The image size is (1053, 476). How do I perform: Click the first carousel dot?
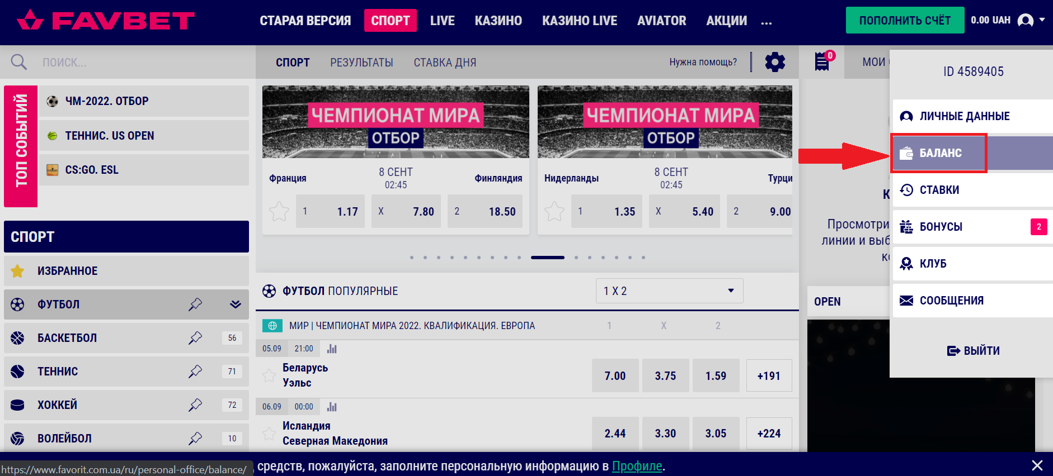412,258
